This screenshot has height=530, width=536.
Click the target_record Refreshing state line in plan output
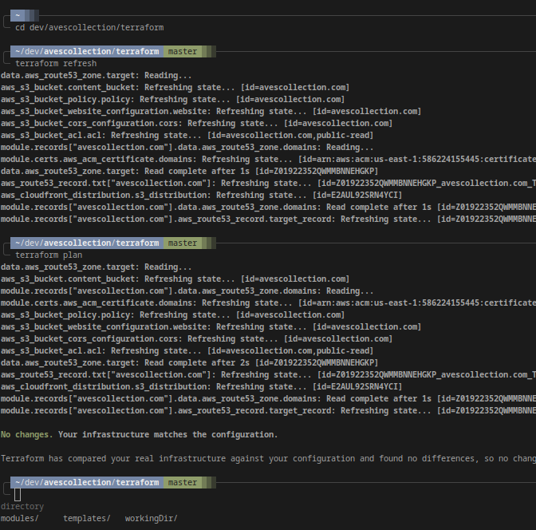(x=268, y=410)
